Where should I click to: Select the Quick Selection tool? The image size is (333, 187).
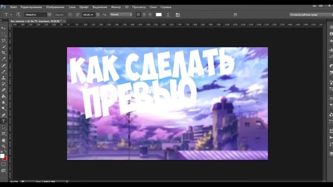pos(4,46)
